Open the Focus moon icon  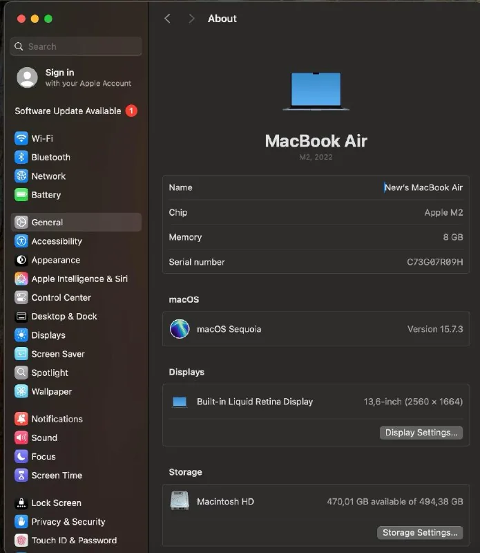click(21, 456)
